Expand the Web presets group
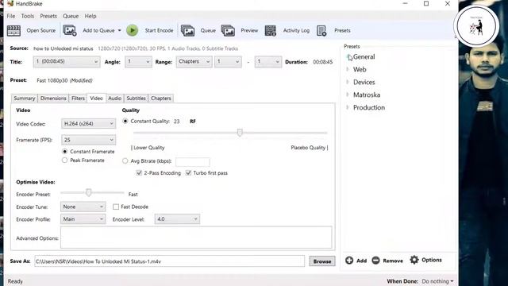 [348, 69]
